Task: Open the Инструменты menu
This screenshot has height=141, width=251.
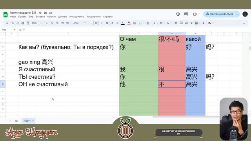Action: point(77,16)
